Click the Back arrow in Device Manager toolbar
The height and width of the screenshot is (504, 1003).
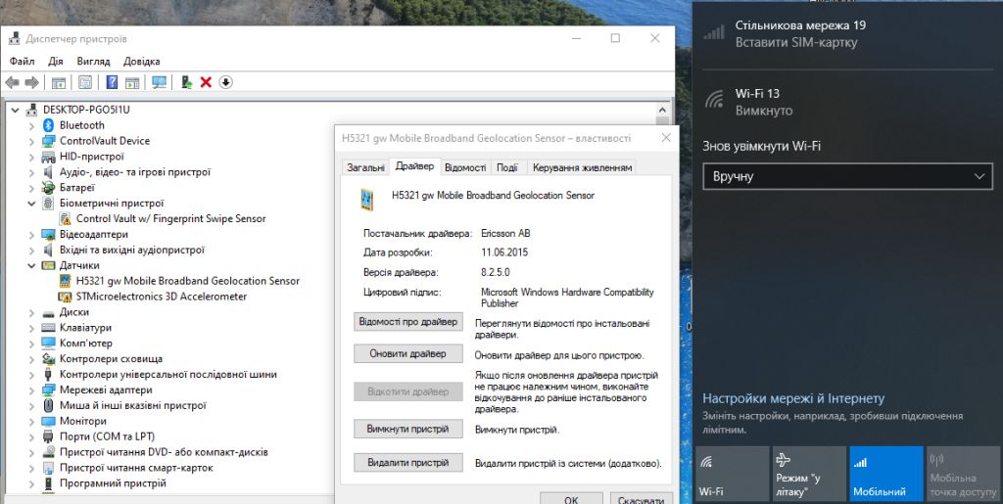pyautogui.click(x=12, y=82)
